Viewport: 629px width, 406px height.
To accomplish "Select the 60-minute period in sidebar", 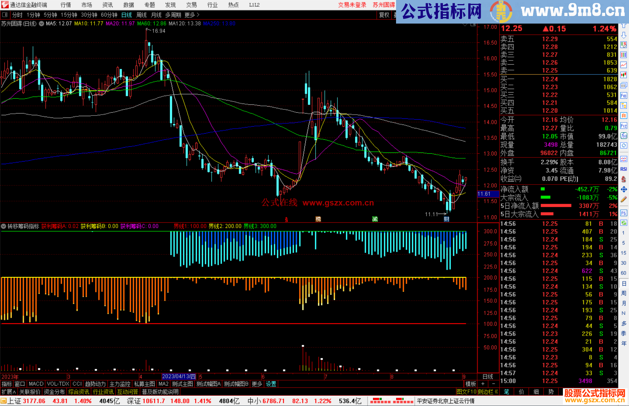I will point(623,273).
